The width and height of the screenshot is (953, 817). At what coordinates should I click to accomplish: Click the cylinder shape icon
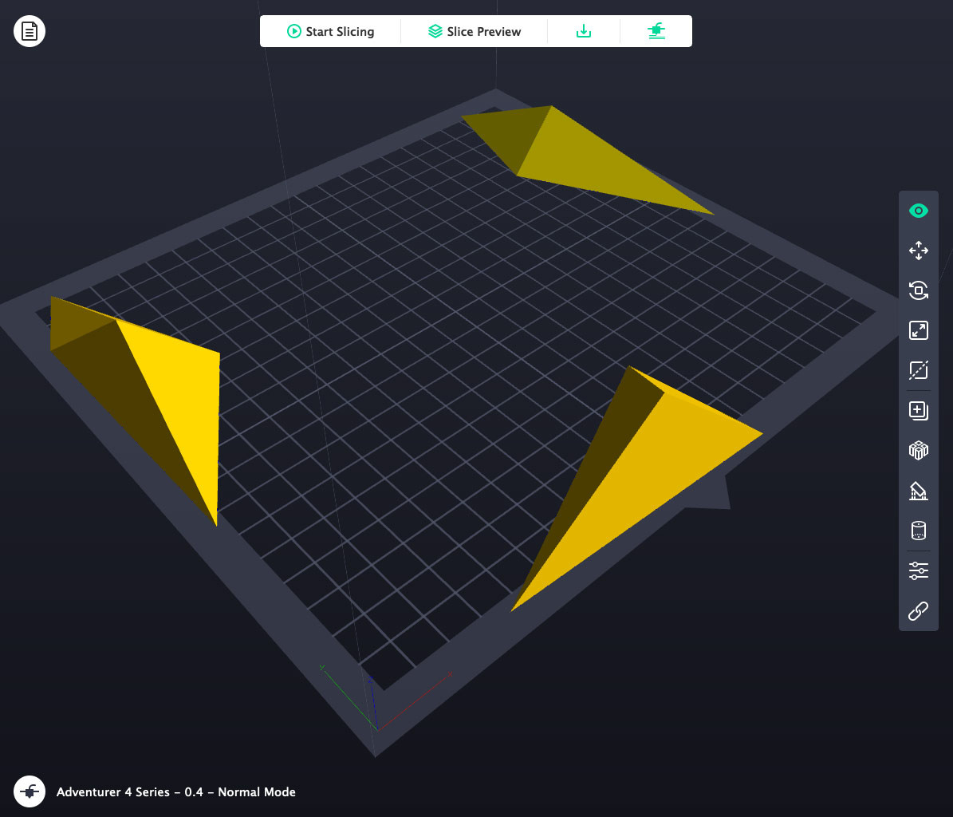click(918, 531)
